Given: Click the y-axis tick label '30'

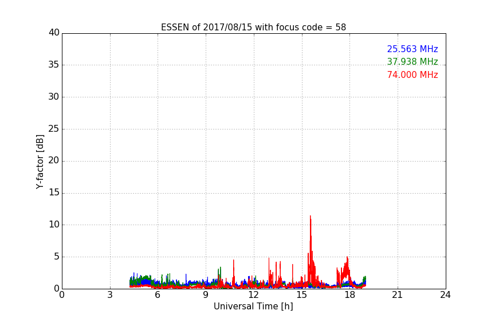Looking at the screenshot, I should point(54,97).
